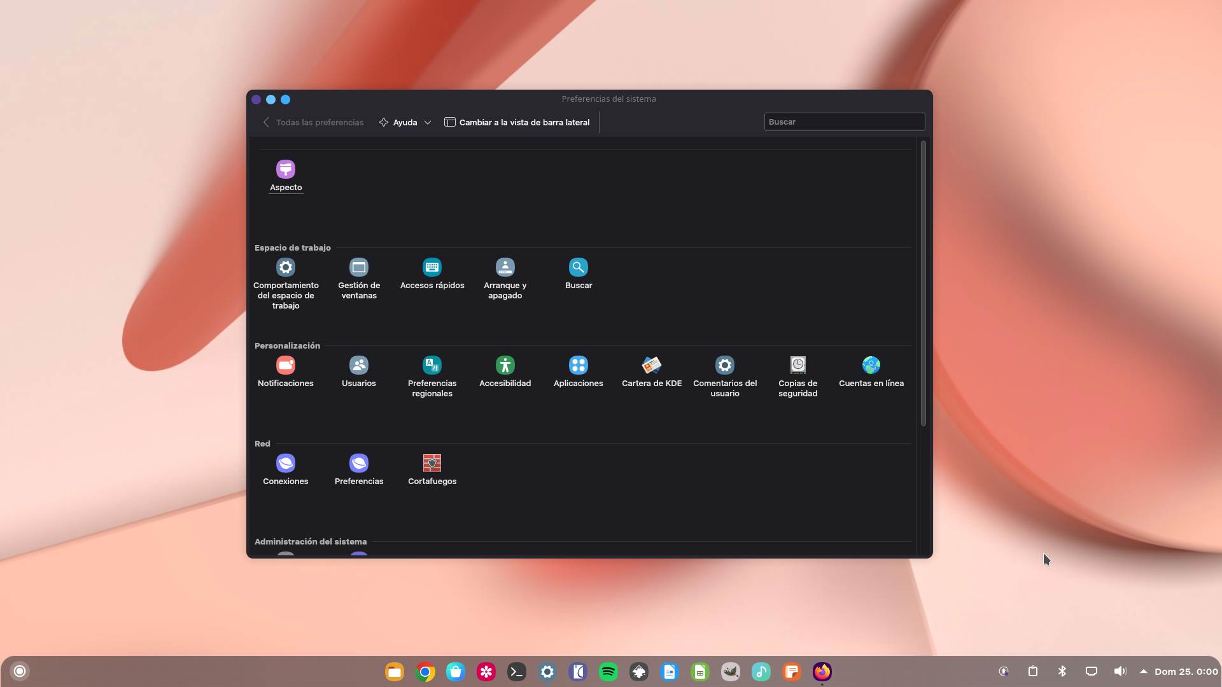
Task: Click Todas las preferencias back button
Action: click(x=313, y=122)
